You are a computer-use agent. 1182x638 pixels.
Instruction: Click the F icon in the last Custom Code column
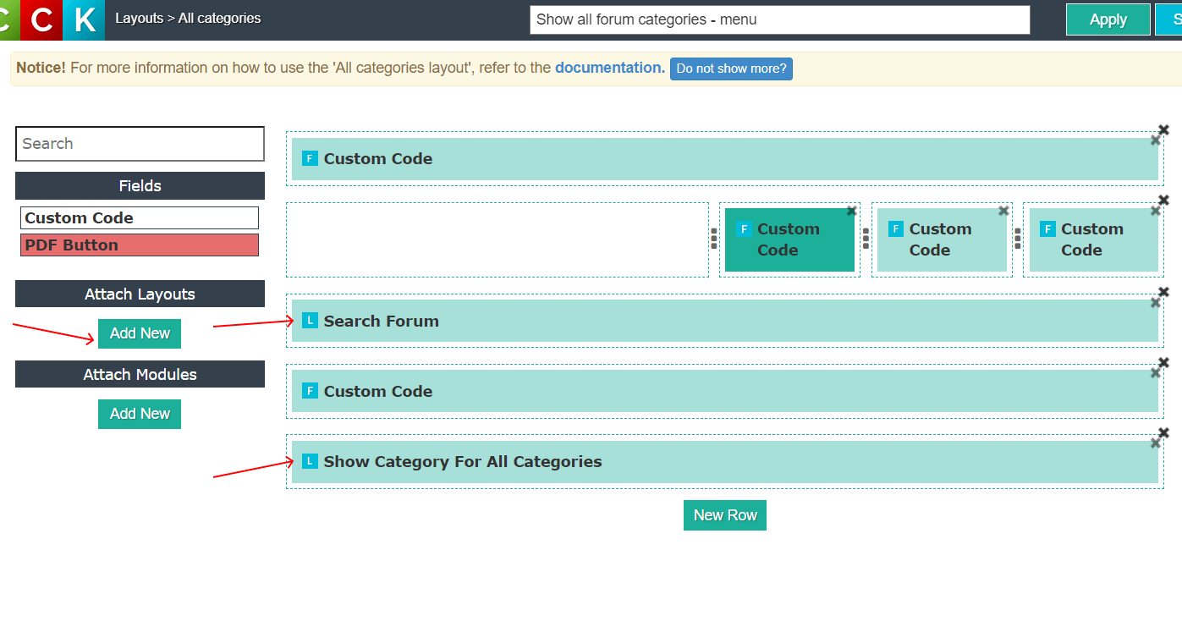1047,228
